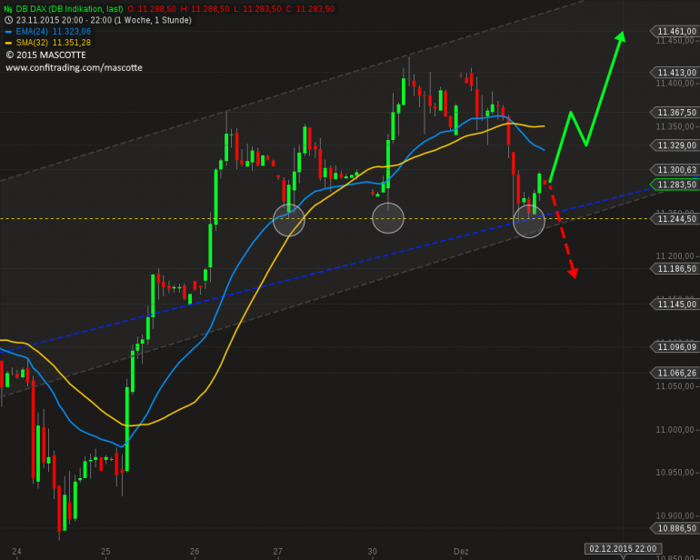Click the O: 11.288,50 open value
This screenshot has width=700, height=560.
coord(152,9)
